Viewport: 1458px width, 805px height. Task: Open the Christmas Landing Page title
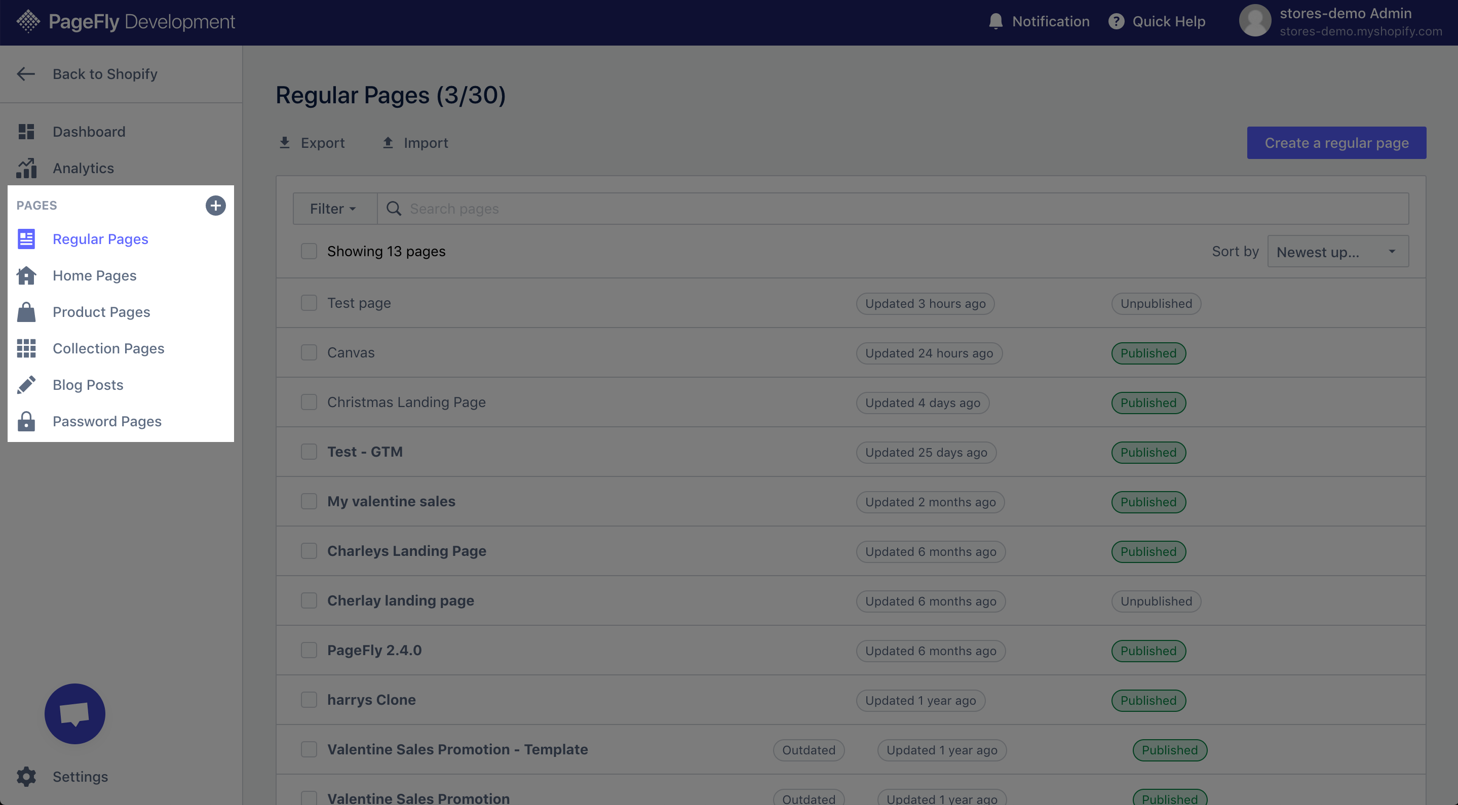406,402
